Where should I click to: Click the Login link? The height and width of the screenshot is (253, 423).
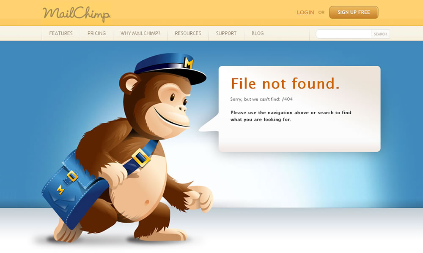[305, 12]
